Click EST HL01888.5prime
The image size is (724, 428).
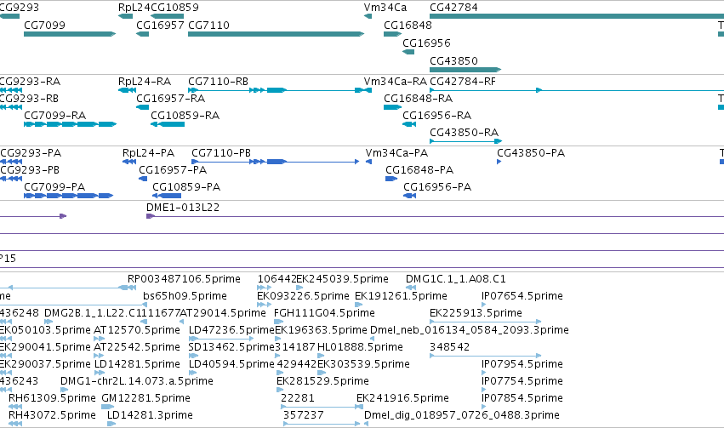[x=360, y=347]
